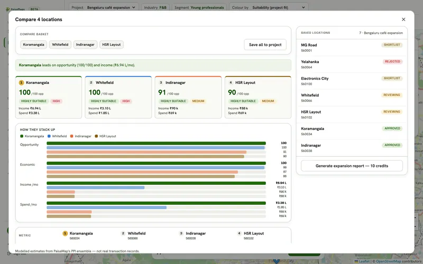Image resolution: width=423 pixels, height=264 pixels.
Task: Click SHORTLIST status tag for MG Road
Action: [392, 45]
